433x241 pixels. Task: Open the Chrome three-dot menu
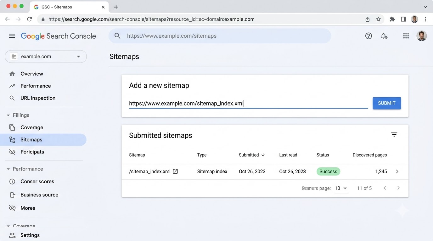point(425,19)
